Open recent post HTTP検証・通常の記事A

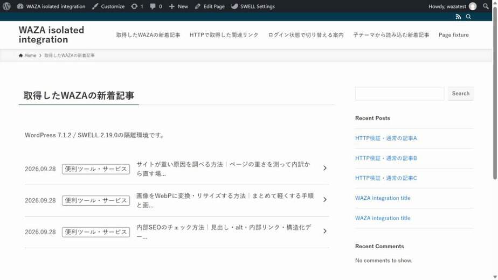pos(386,138)
